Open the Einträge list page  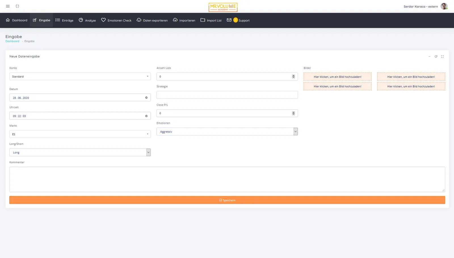pos(64,20)
